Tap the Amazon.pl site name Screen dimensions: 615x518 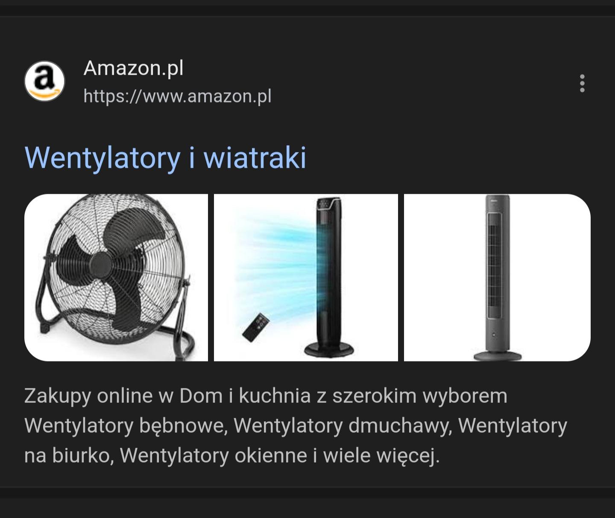[133, 68]
